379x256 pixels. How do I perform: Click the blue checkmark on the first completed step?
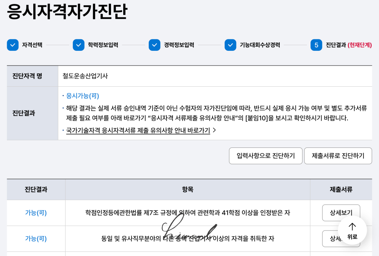tap(12, 44)
